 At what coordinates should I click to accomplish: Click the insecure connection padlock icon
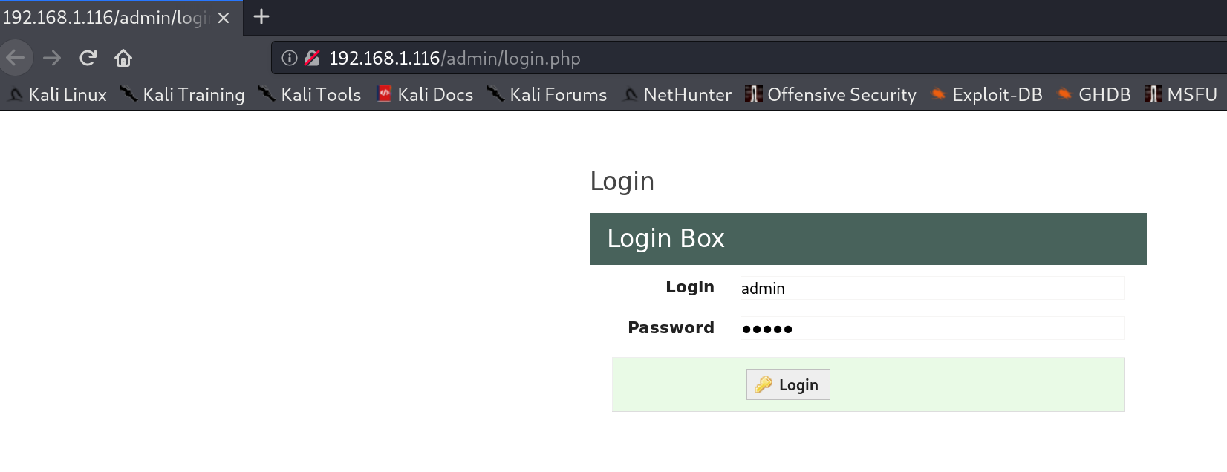(312, 58)
